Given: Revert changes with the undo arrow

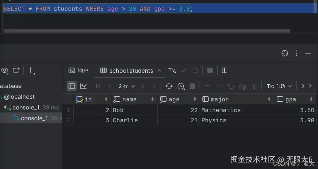Looking at the screenshot, I should click(231, 86).
